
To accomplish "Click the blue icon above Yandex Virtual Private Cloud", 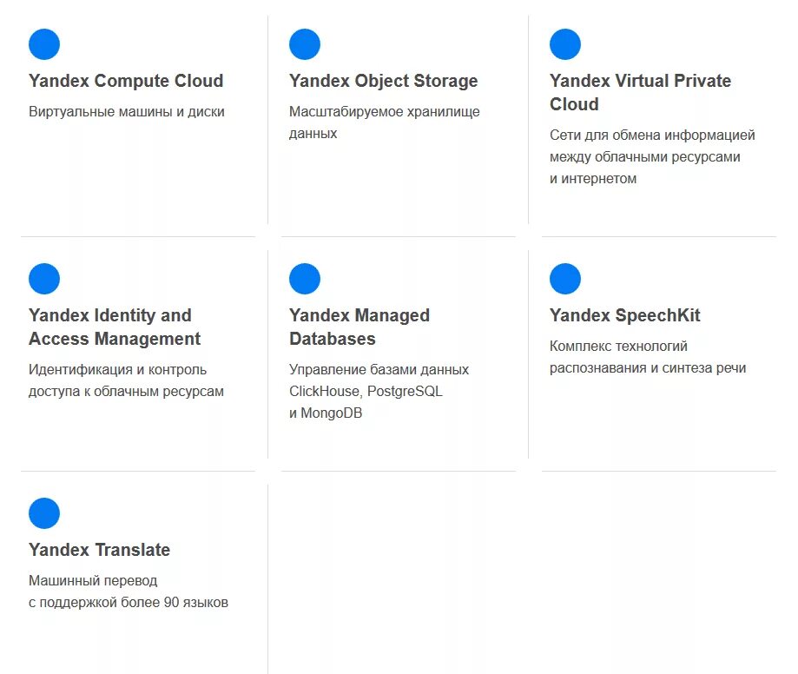I will pos(565,44).
